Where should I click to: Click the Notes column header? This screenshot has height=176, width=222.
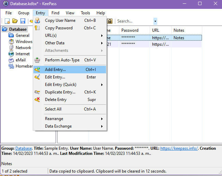pos(187,30)
